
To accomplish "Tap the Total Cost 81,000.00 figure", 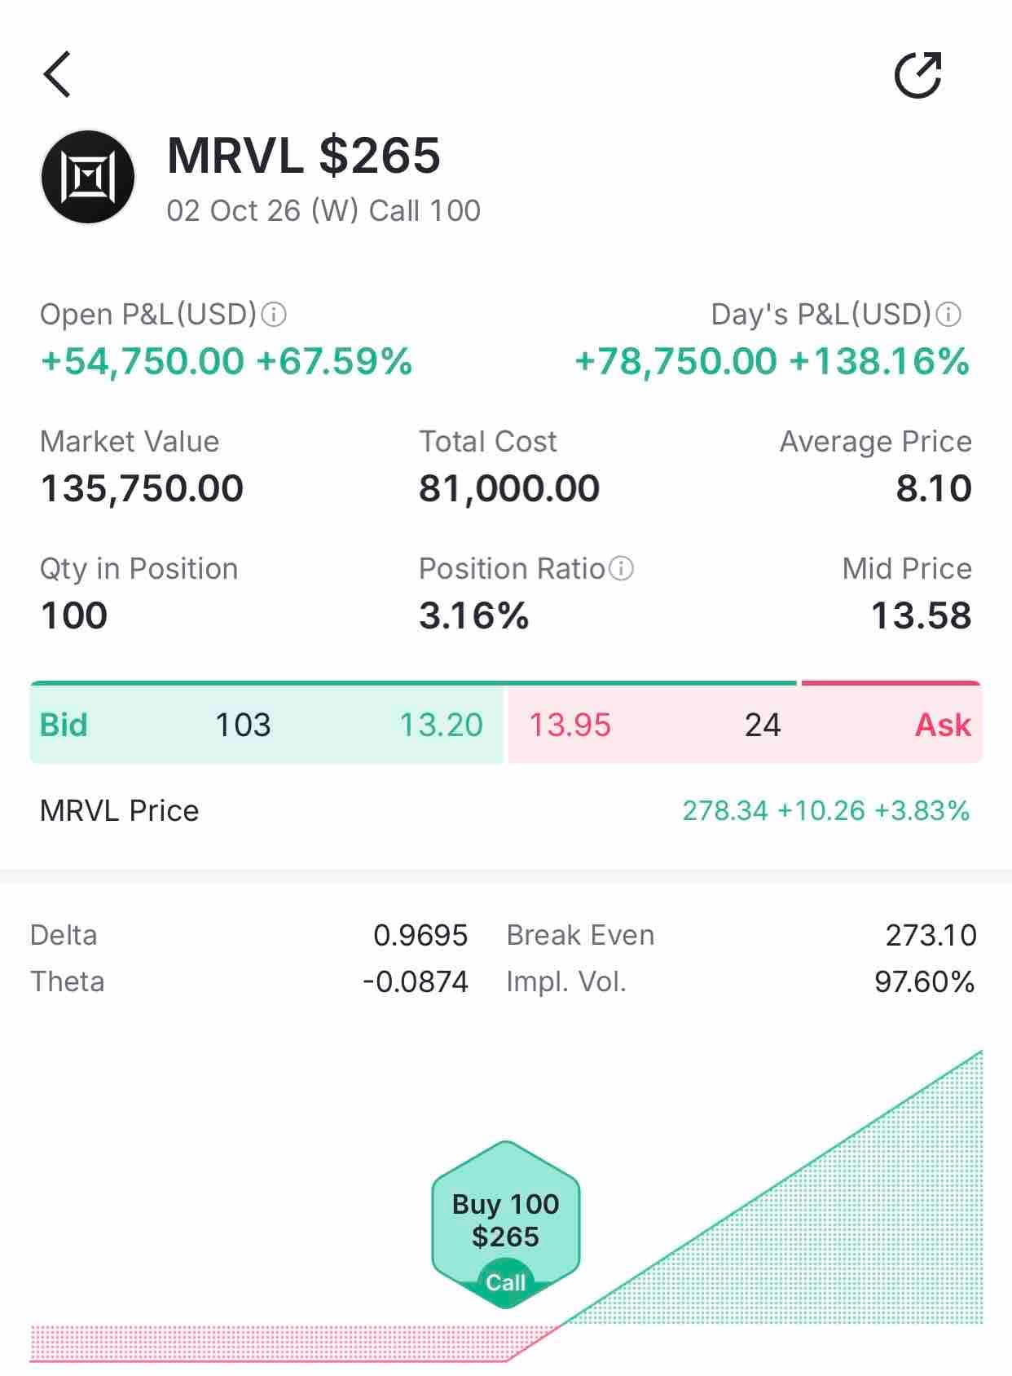I will point(509,488).
